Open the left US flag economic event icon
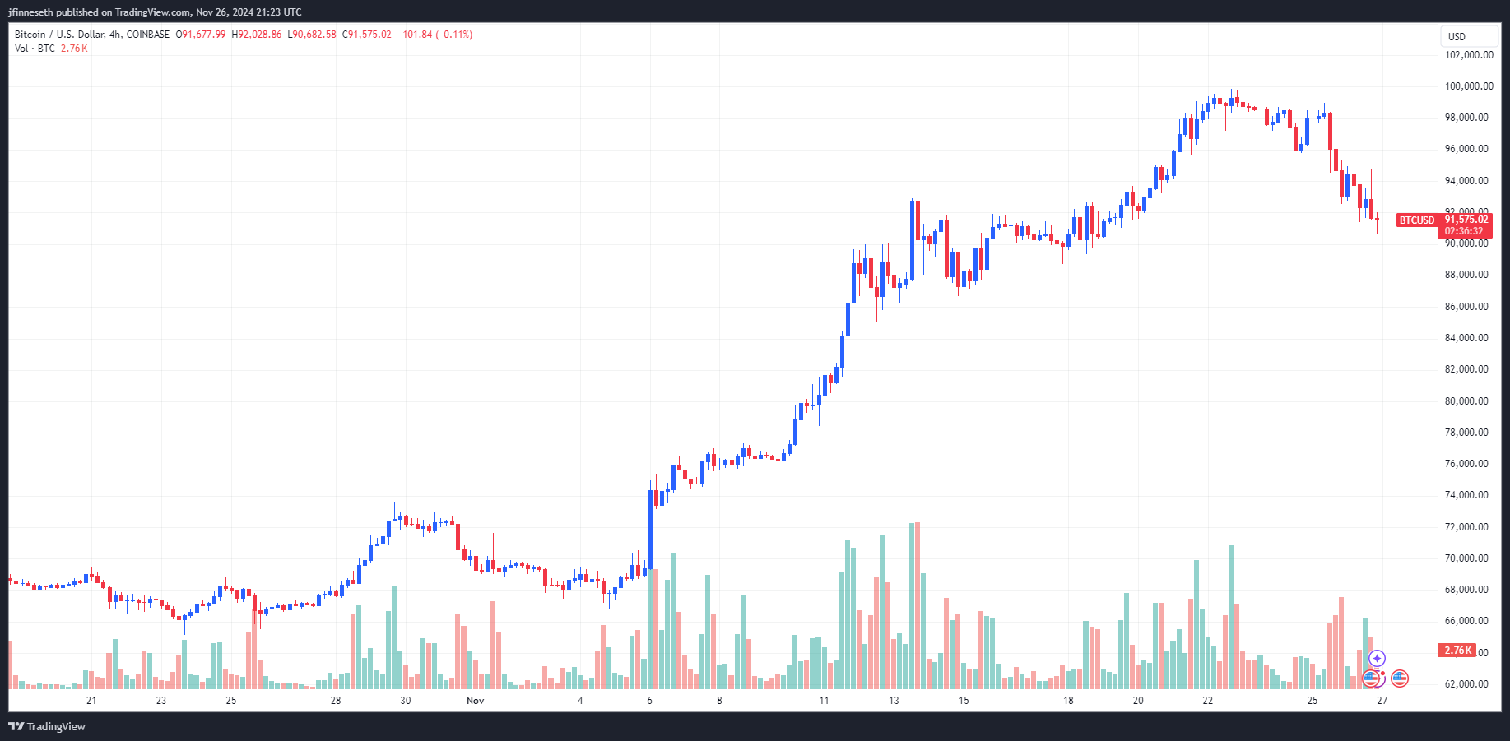This screenshot has height=741, width=1510. [x=1371, y=678]
